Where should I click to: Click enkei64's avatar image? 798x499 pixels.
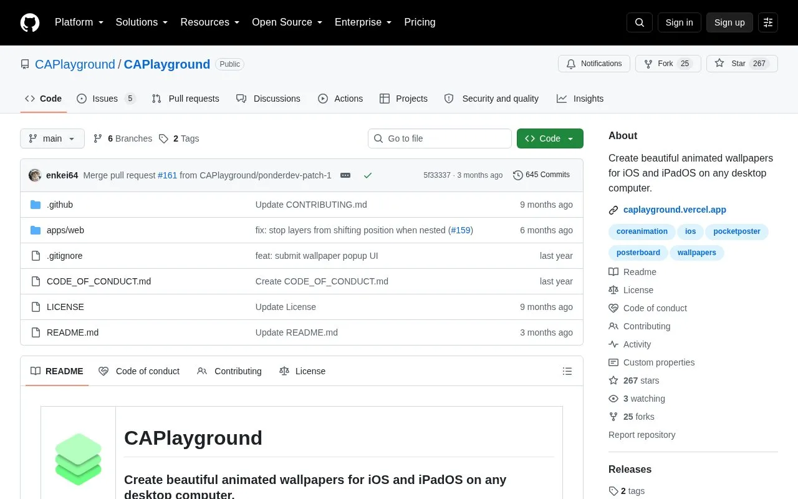click(35, 175)
